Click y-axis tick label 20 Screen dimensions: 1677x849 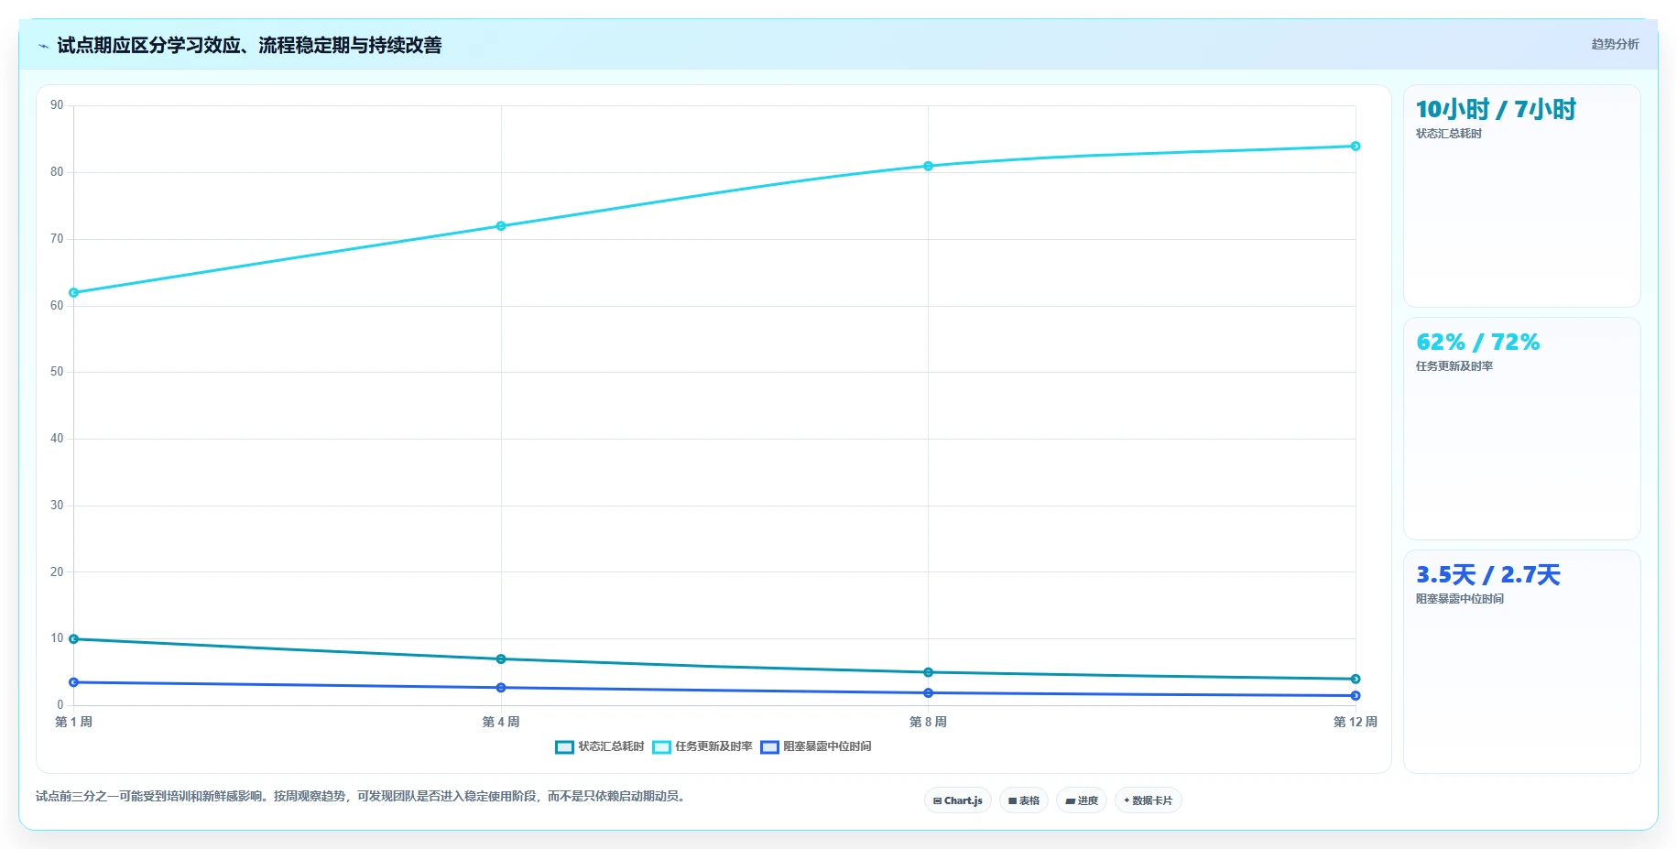coord(57,572)
